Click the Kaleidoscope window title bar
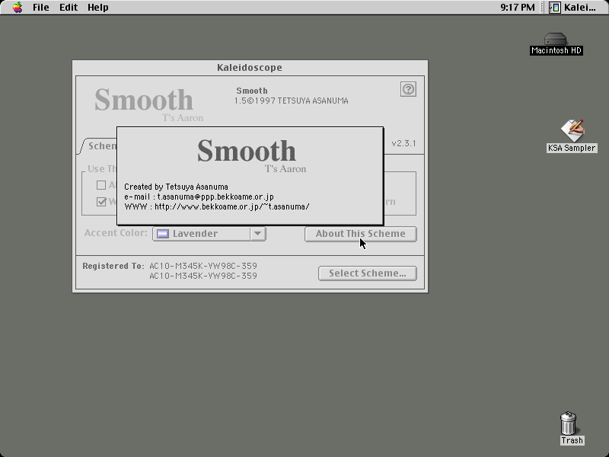The width and height of the screenshot is (609, 457). click(250, 68)
